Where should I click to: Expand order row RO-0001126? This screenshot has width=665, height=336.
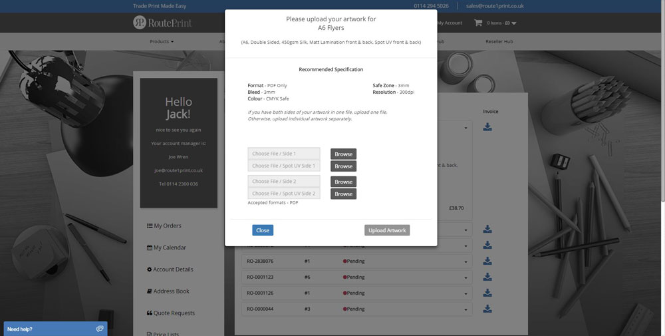tap(465, 293)
